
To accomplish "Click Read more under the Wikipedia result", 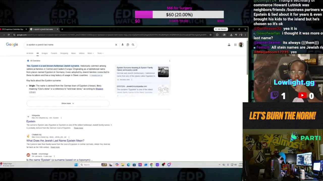I will click(78, 128).
